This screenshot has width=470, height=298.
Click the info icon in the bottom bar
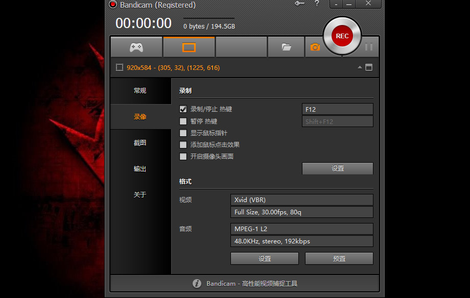[197, 283]
